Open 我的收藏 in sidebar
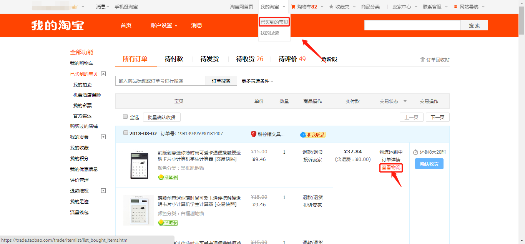This screenshot has width=525, height=244. 79,148
